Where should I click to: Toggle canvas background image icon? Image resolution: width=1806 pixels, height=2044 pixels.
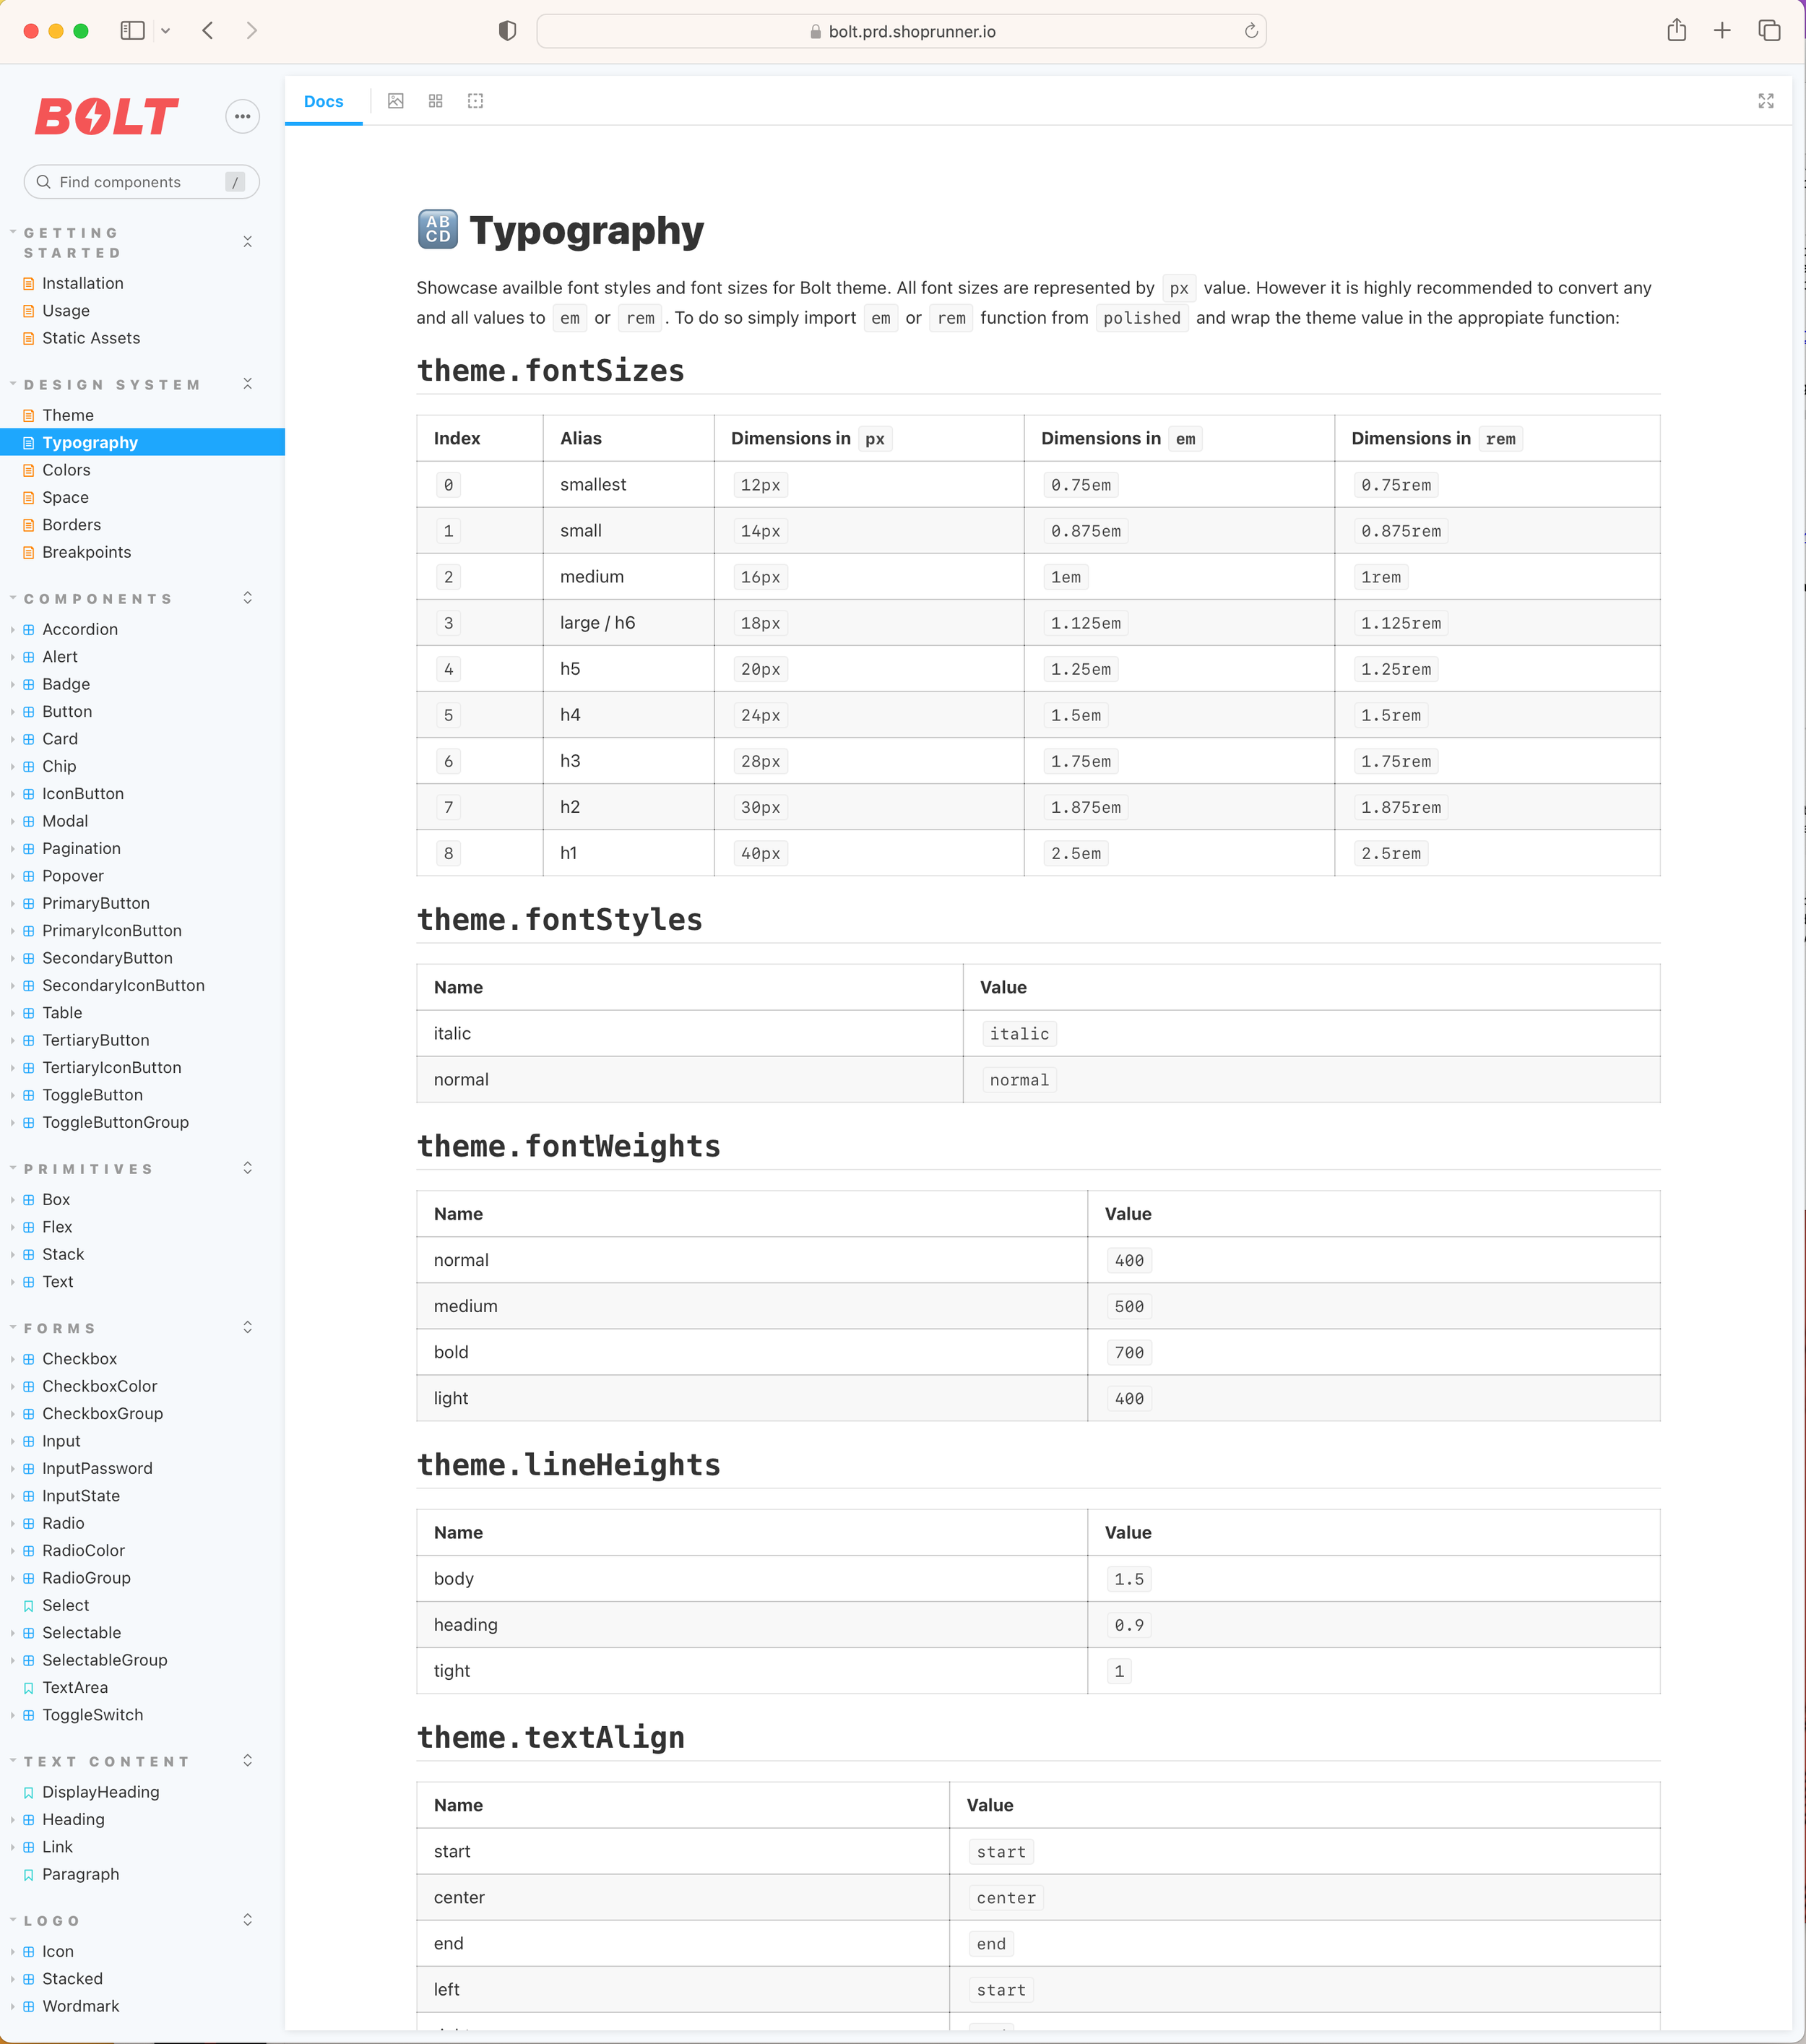click(x=396, y=101)
